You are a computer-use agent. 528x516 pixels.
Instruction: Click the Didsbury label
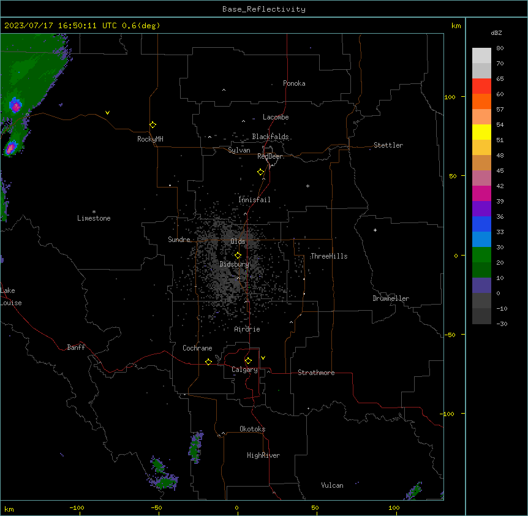(235, 264)
